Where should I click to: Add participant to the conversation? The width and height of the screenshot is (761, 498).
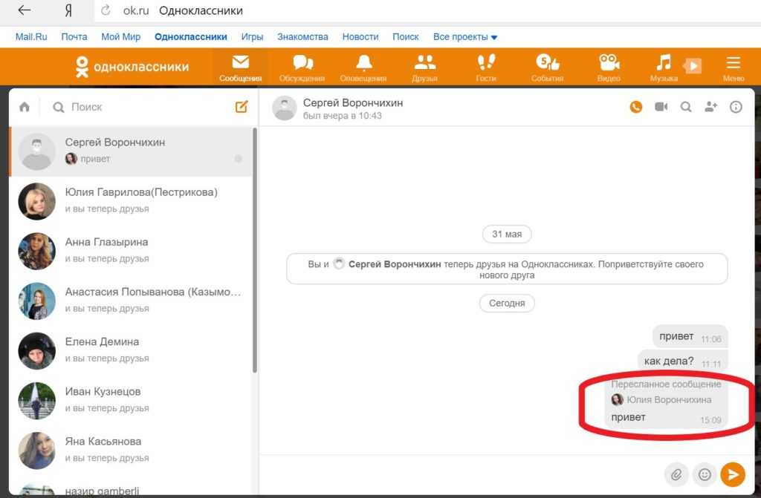click(x=711, y=107)
